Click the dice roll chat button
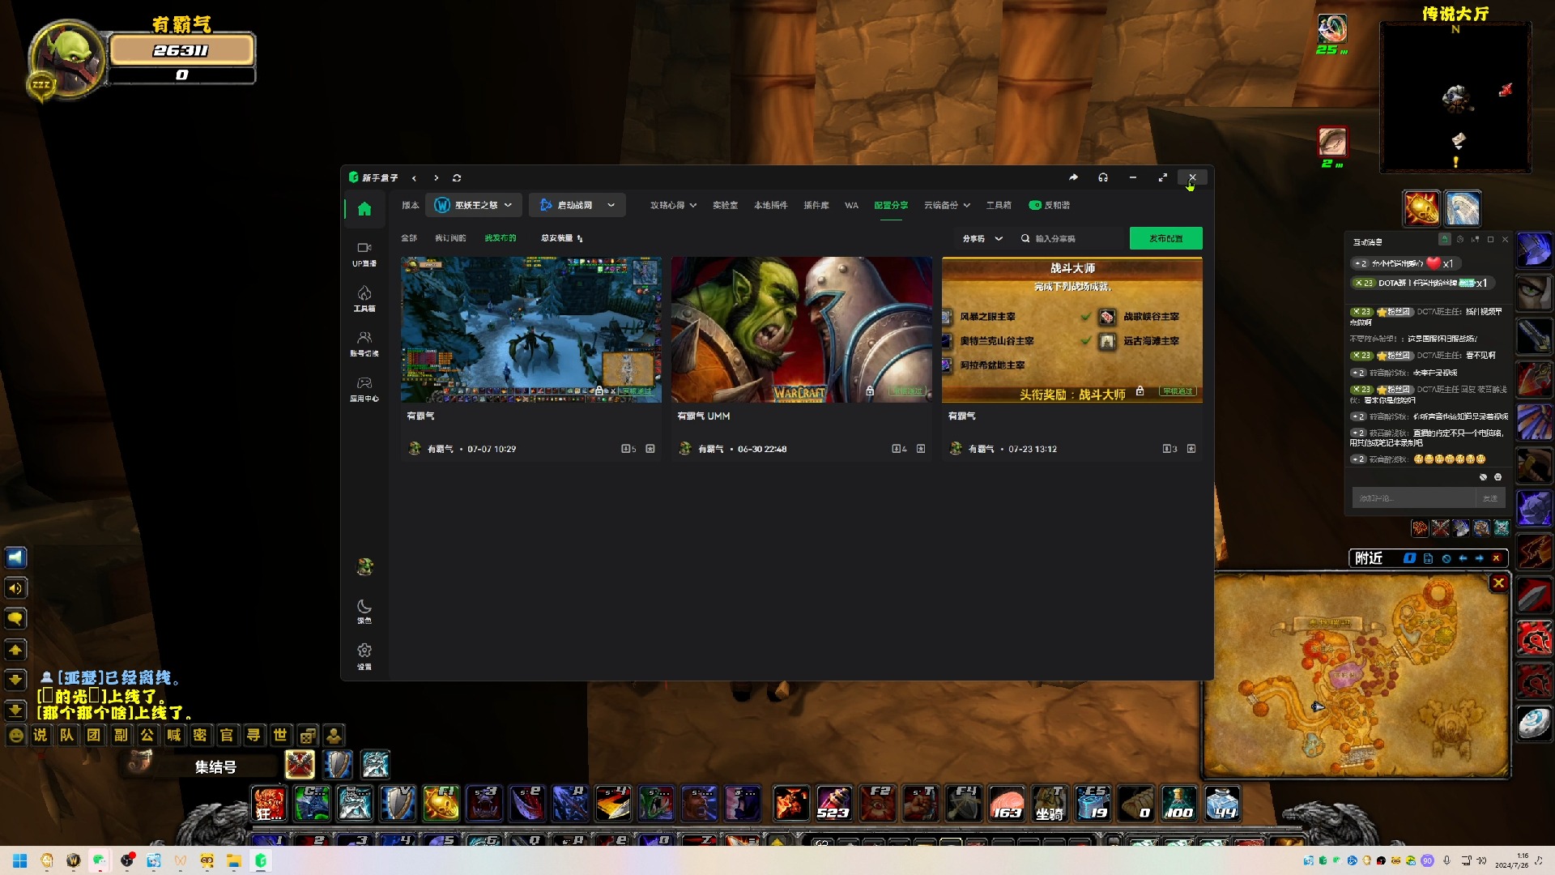 [307, 736]
